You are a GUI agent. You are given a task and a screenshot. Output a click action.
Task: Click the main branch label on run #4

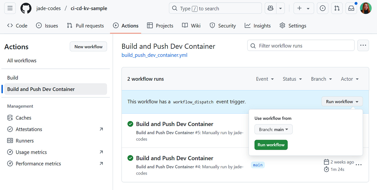258,165
